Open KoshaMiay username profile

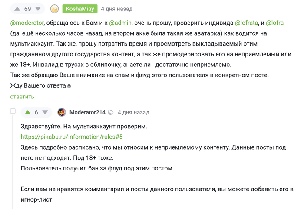pos(80,9)
